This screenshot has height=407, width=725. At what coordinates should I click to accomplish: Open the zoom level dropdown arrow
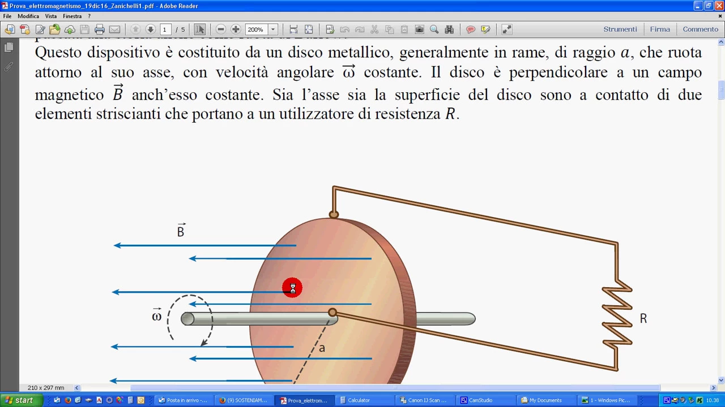pyautogui.click(x=273, y=29)
